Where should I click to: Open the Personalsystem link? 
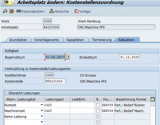point(30,11)
